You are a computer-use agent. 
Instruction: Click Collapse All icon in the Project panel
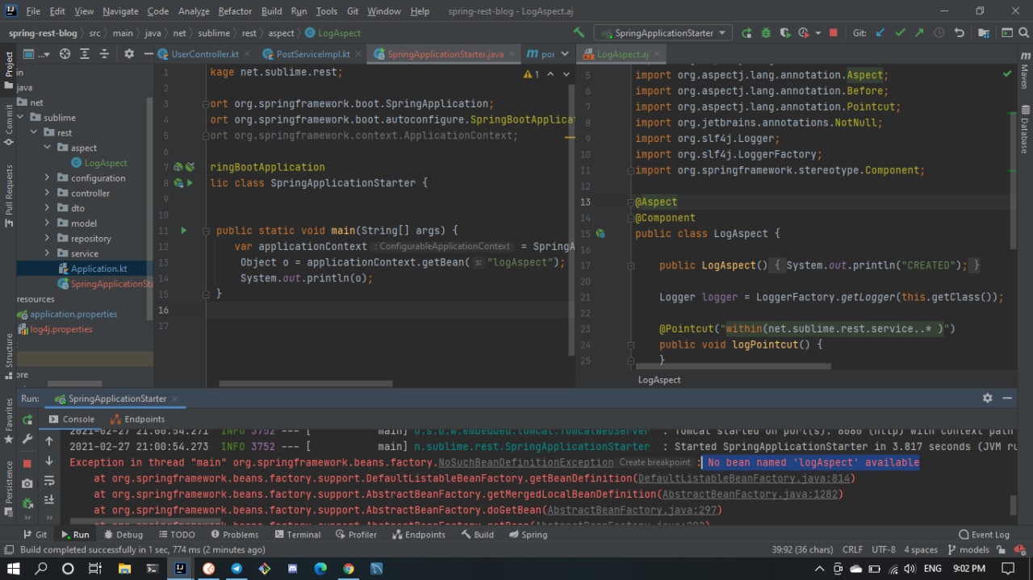click(x=105, y=54)
